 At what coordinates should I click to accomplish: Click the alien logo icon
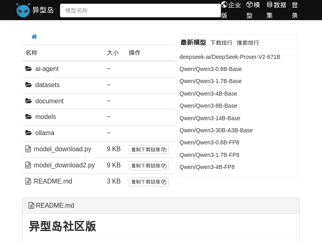tap(23, 10)
